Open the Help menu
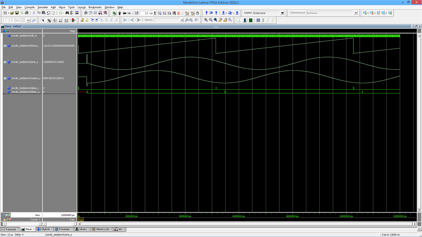Screen dimensions: 422x237 pyautogui.click(x=120, y=7)
